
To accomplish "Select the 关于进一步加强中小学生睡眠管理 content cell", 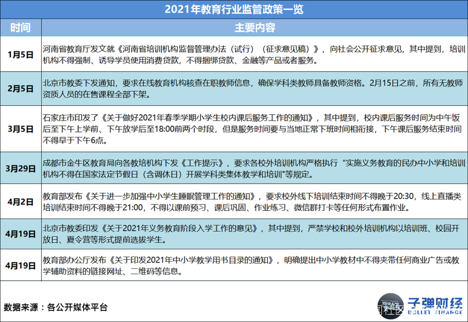I will pyautogui.click(x=255, y=202).
